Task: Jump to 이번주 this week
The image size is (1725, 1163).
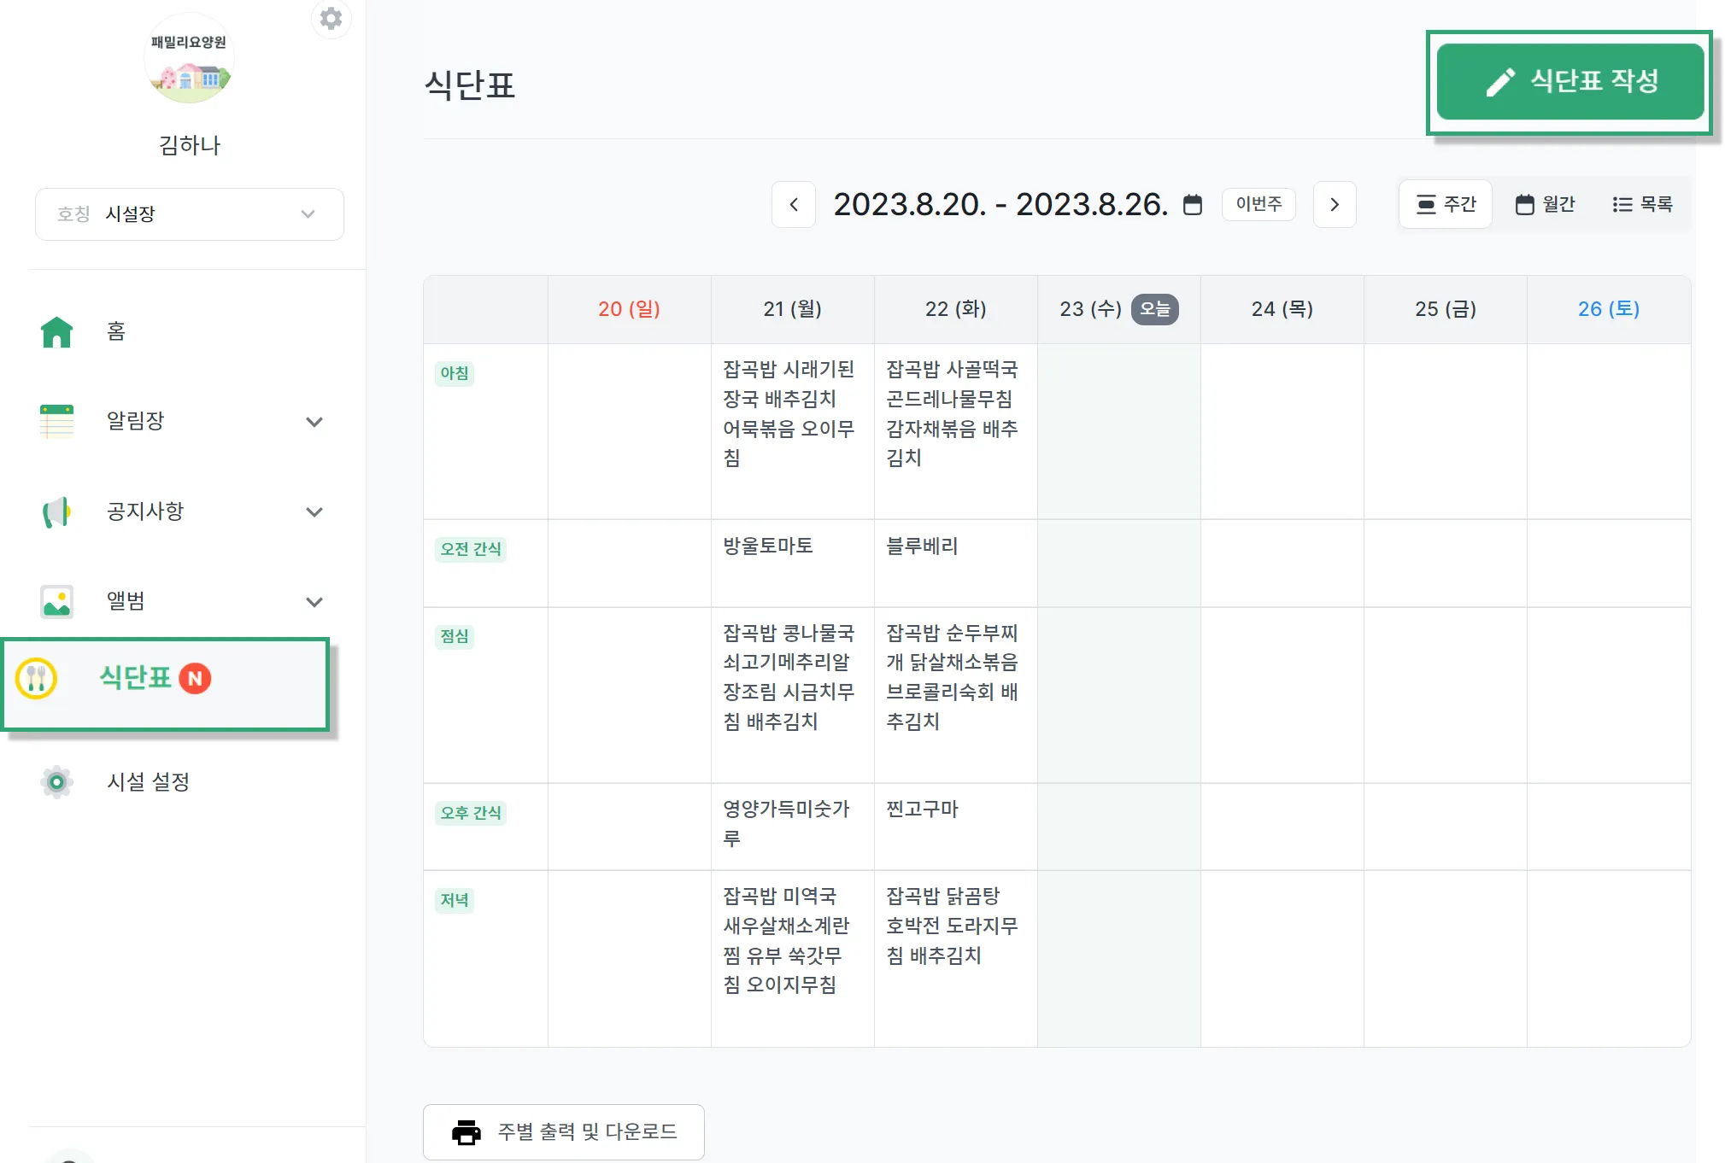Action: pyautogui.click(x=1259, y=205)
